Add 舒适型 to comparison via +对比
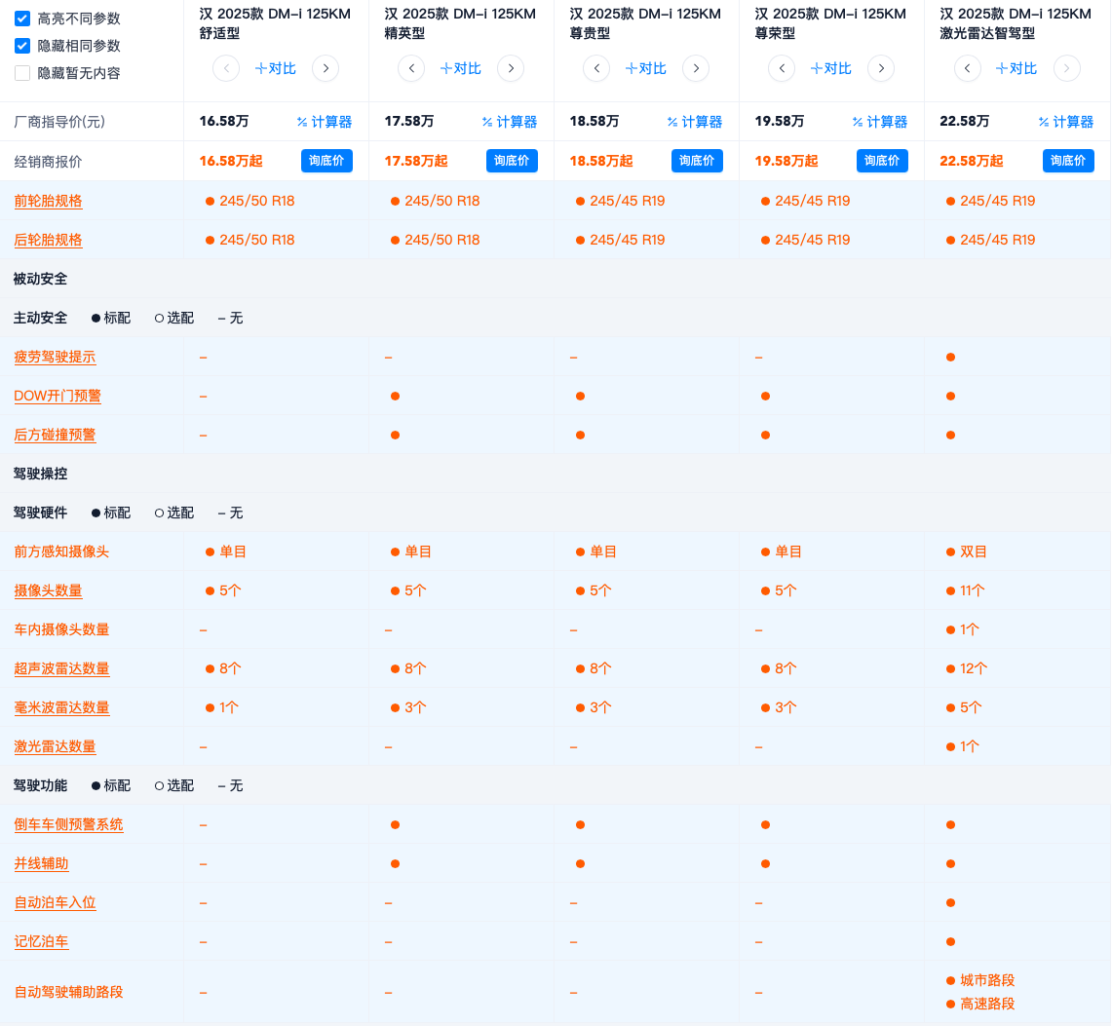Screen dimensions: 1112x1026 [x=275, y=69]
